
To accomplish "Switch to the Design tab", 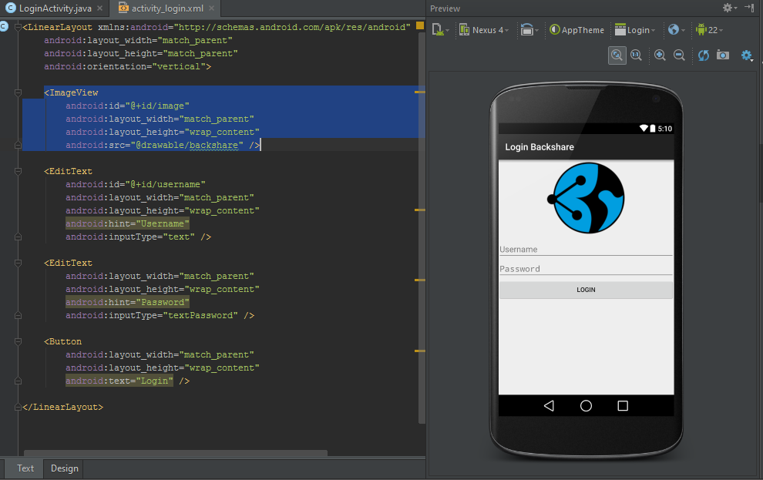I will (64, 468).
